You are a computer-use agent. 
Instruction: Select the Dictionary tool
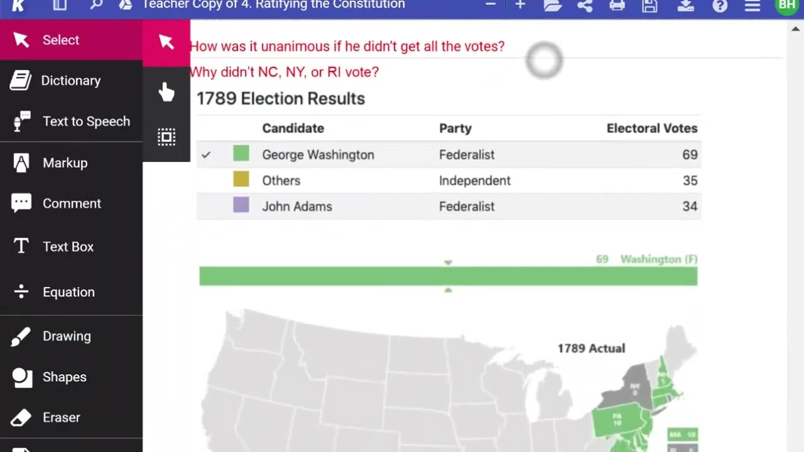tap(70, 80)
